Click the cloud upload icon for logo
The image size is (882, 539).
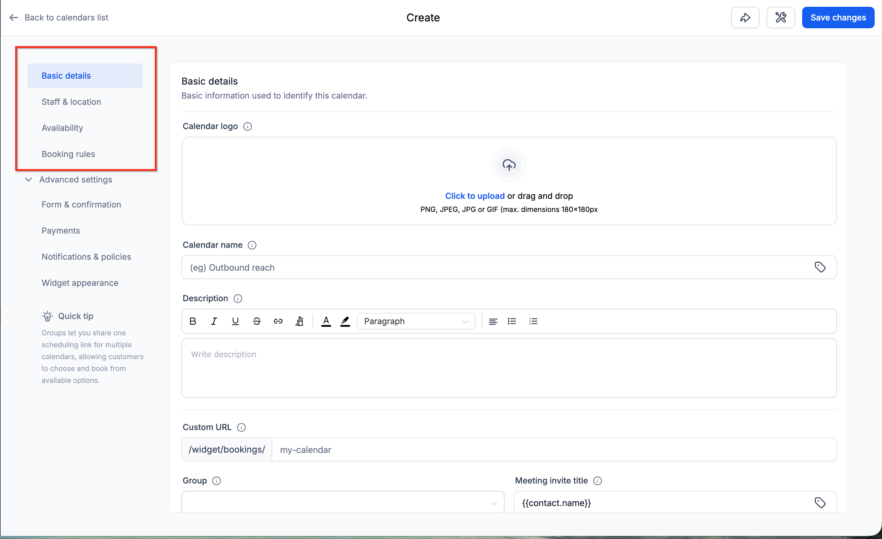(509, 165)
